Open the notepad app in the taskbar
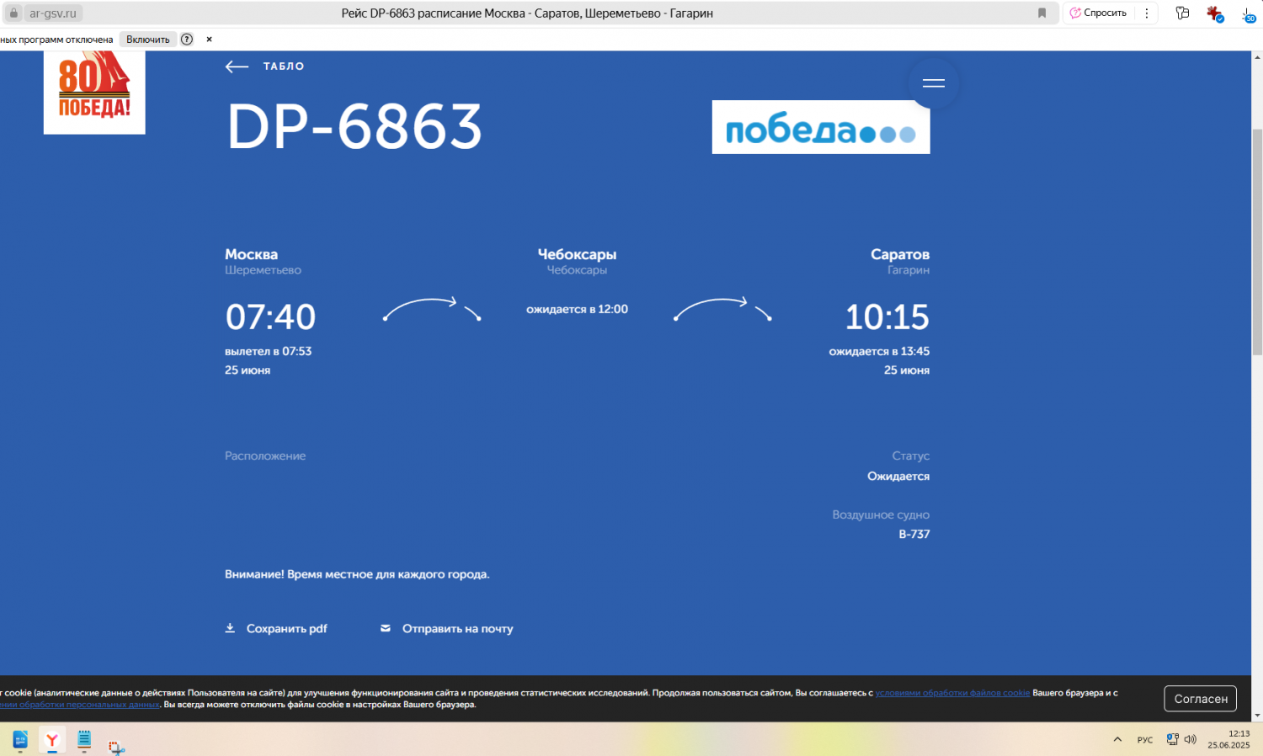Image resolution: width=1263 pixels, height=756 pixels. pos(84,740)
